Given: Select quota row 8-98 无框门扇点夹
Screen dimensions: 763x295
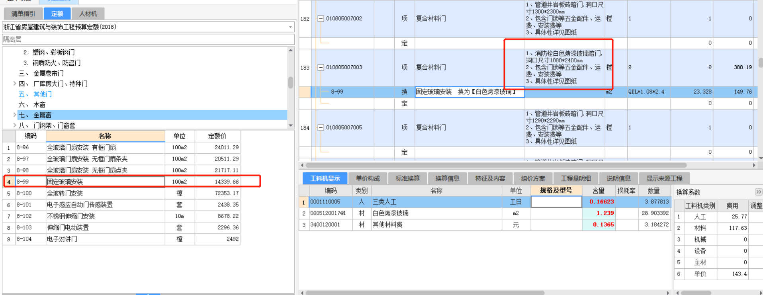Looking at the screenshot, I should tap(121, 170).
